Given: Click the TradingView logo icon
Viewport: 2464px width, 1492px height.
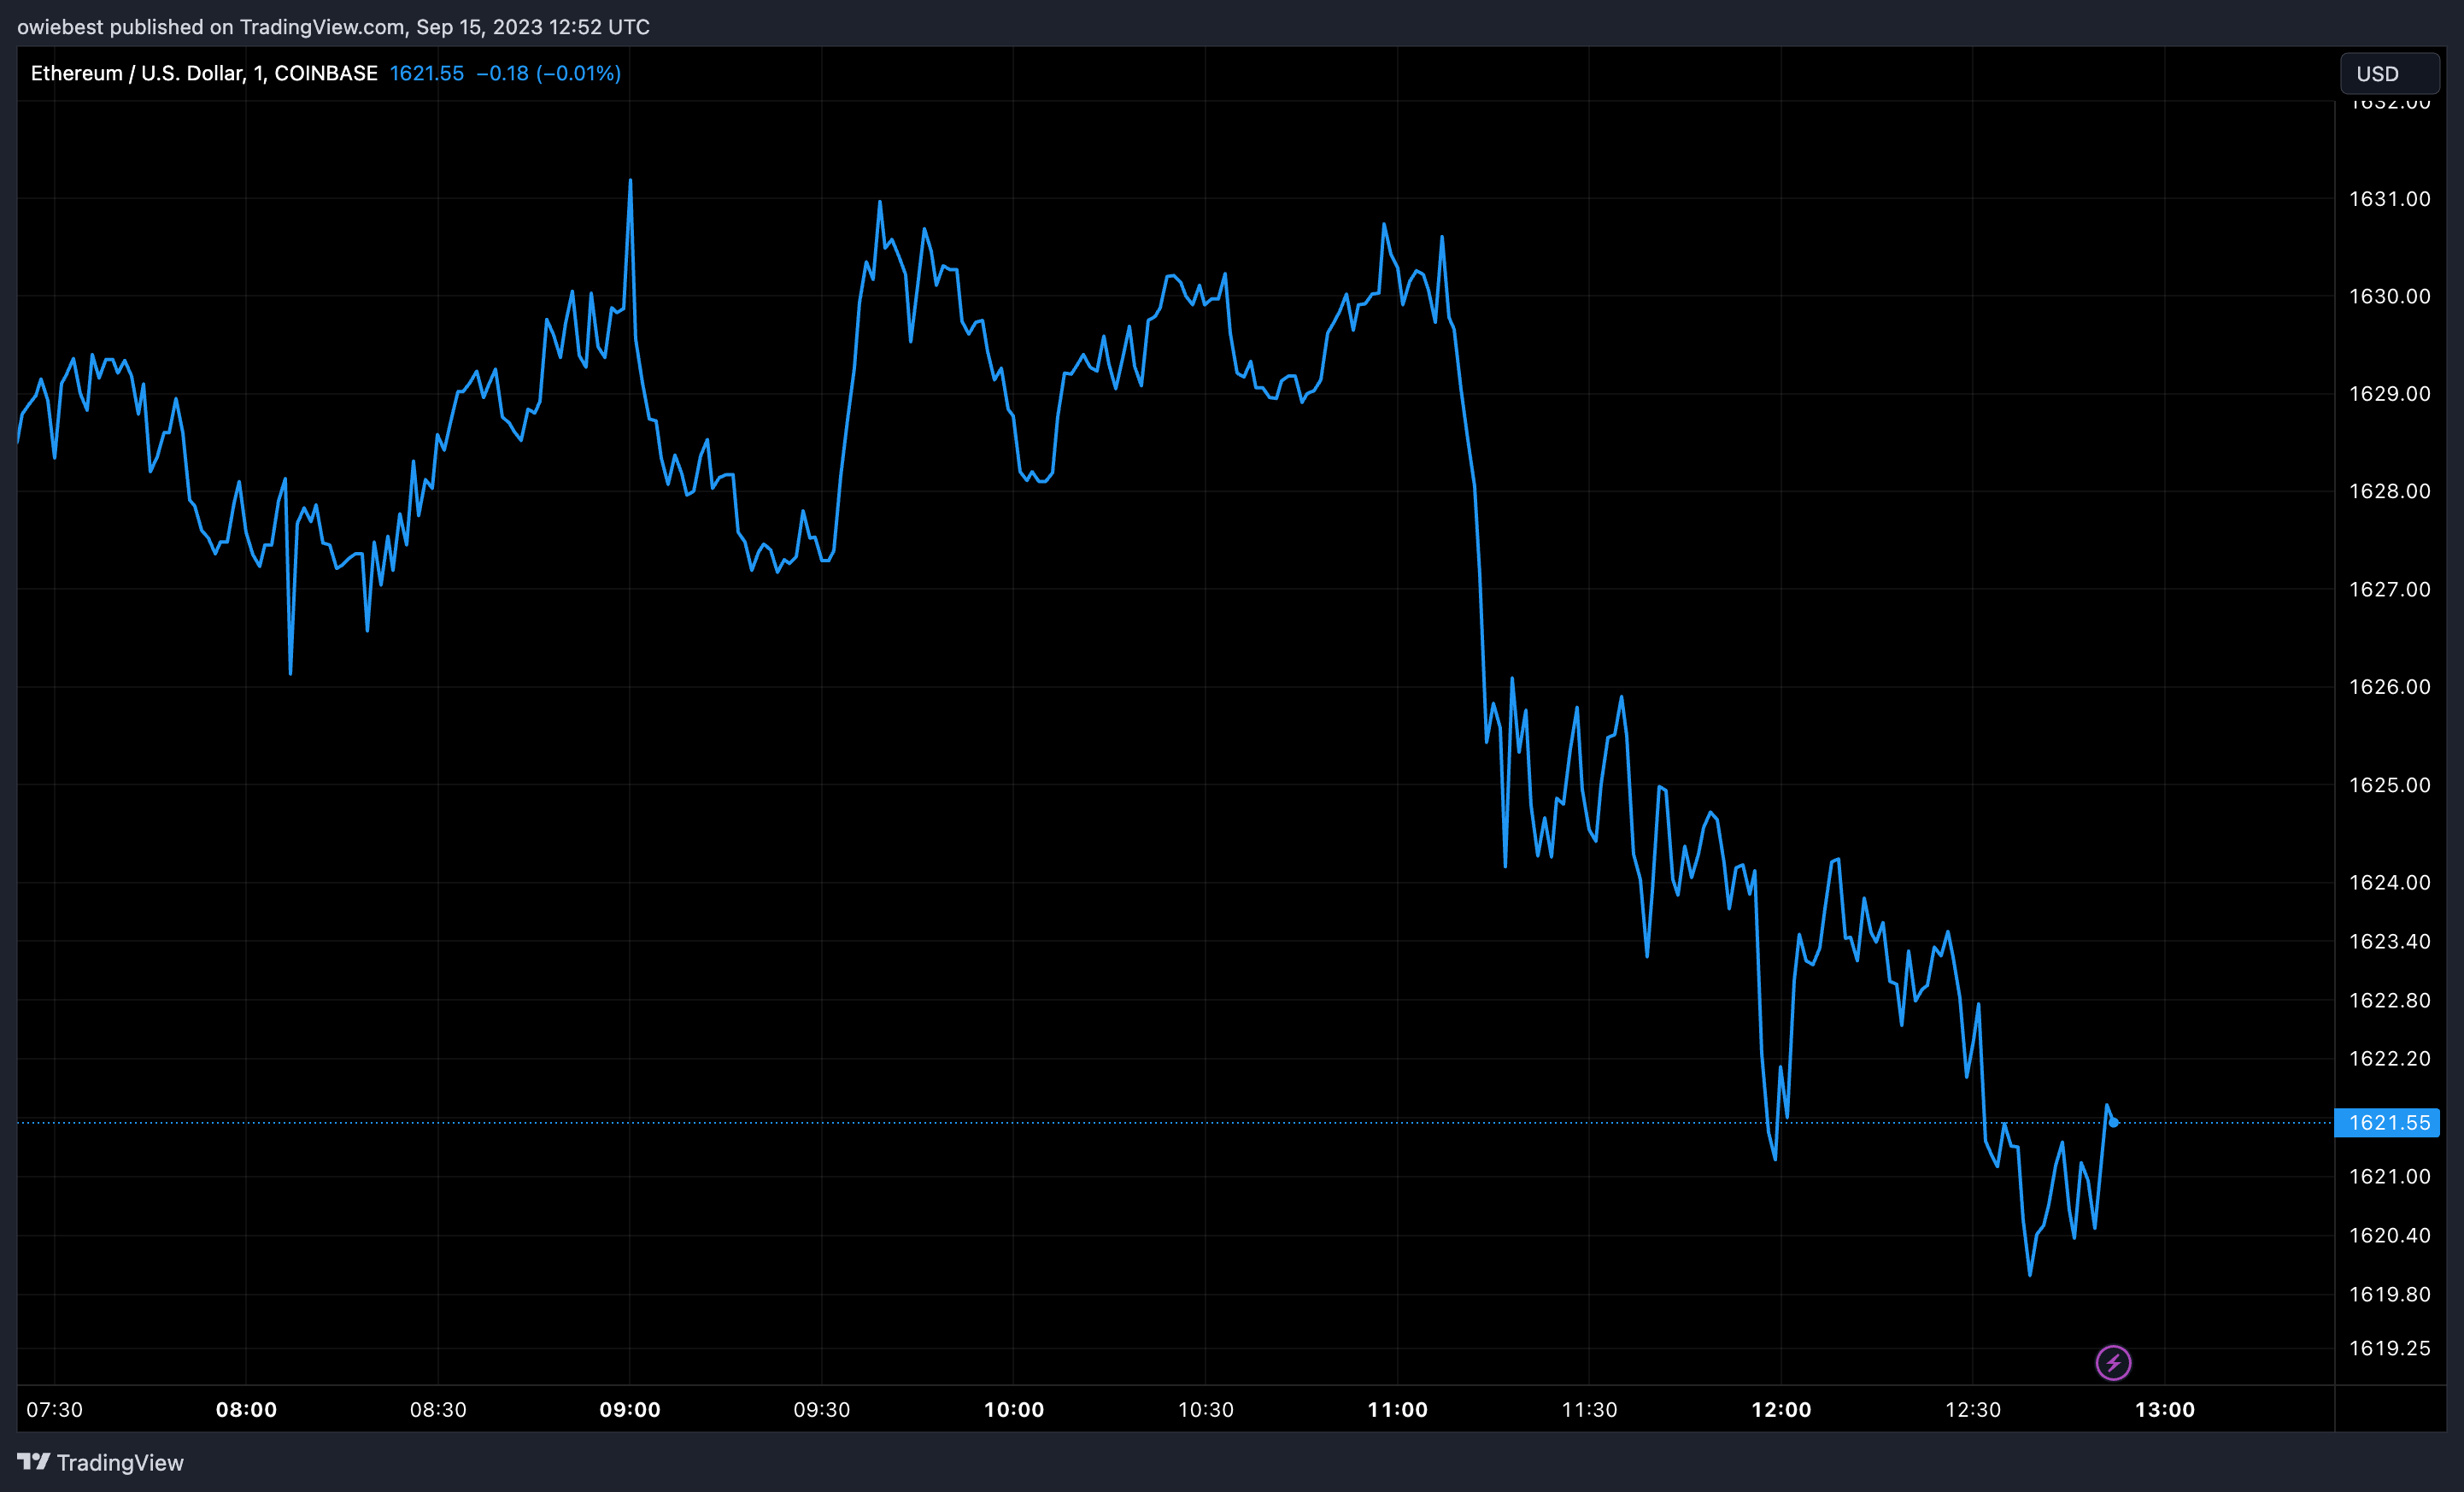Looking at the screenshot, I should pyautogui.click(x=33, y=1462).
